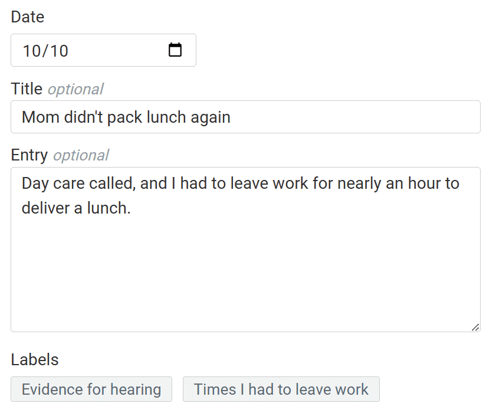Viewport: 493px width, 413px height.
Task: Select the day portion after the slash
Action: coord(60,51)
